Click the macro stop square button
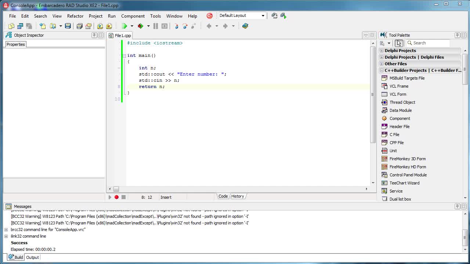The width and height of the screenshot is (470, 264). point(123,197)
